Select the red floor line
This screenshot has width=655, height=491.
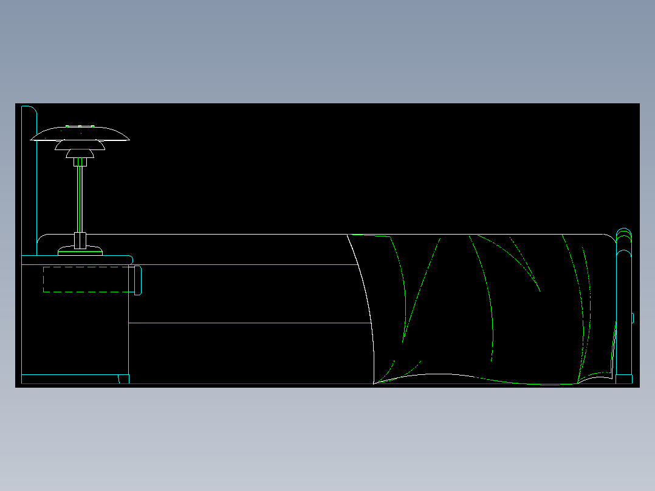(x=326, y=383)
